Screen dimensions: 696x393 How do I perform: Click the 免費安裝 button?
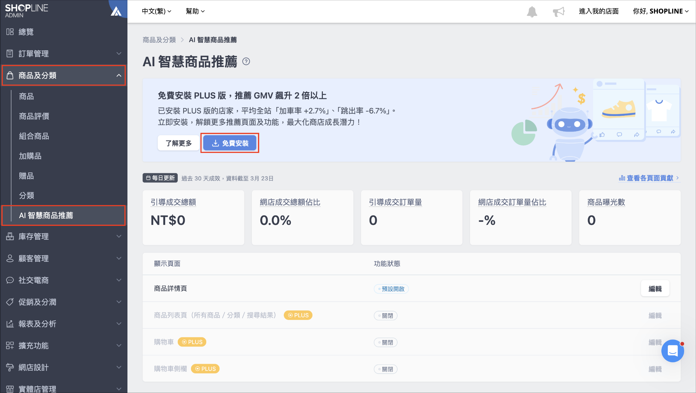coord(230,143)
